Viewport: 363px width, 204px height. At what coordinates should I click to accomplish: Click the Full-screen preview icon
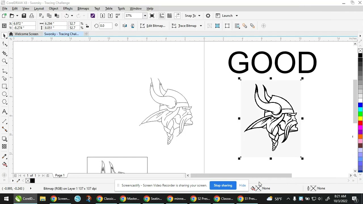click(x=152, y=16)
